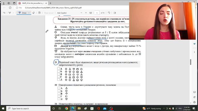The width and height of the screenshot is (198, 111).
Task: Close the NMT_2024 PDF tab
Action: (46, 3)
